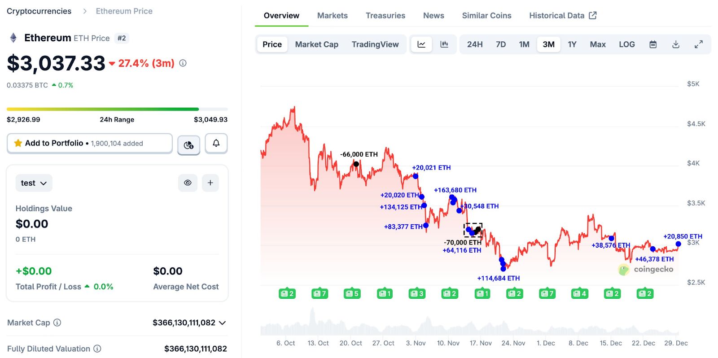The width and height of the screenshot is (718, 358).
Task: Expand the test portfolio dropdown
Action: pyautogui.click(x=34, y=183)
